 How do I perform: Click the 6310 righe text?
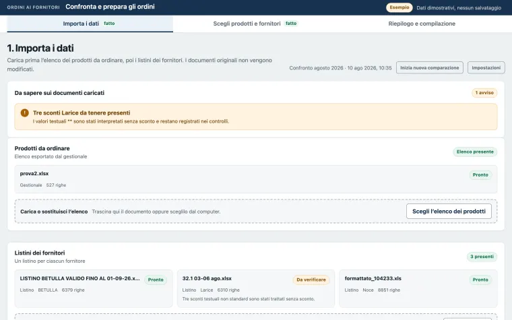click(x=228, y=290)
